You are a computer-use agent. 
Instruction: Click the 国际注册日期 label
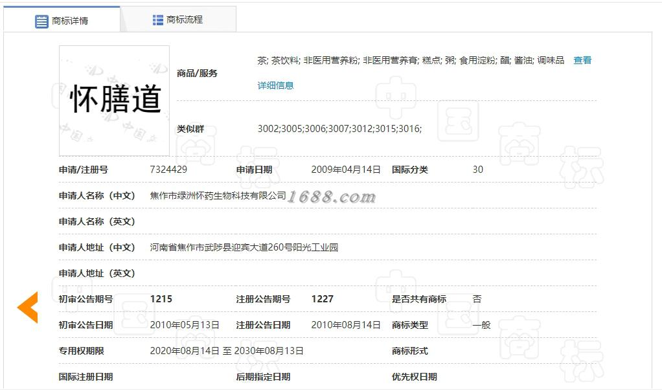(x=86, y=377)
